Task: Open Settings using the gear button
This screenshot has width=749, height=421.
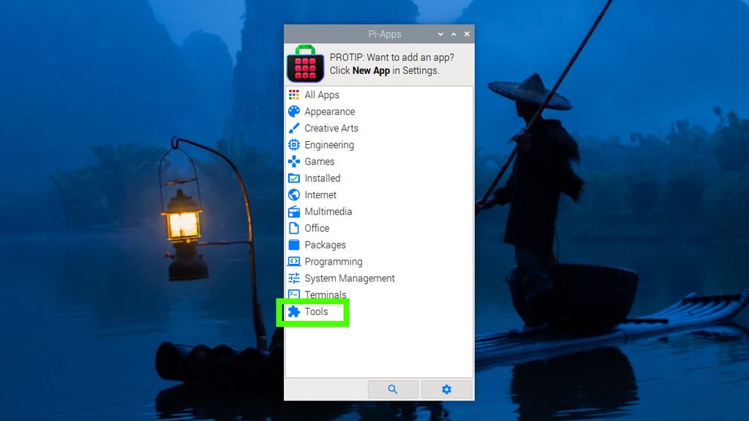Action: [x=446, y=389]
